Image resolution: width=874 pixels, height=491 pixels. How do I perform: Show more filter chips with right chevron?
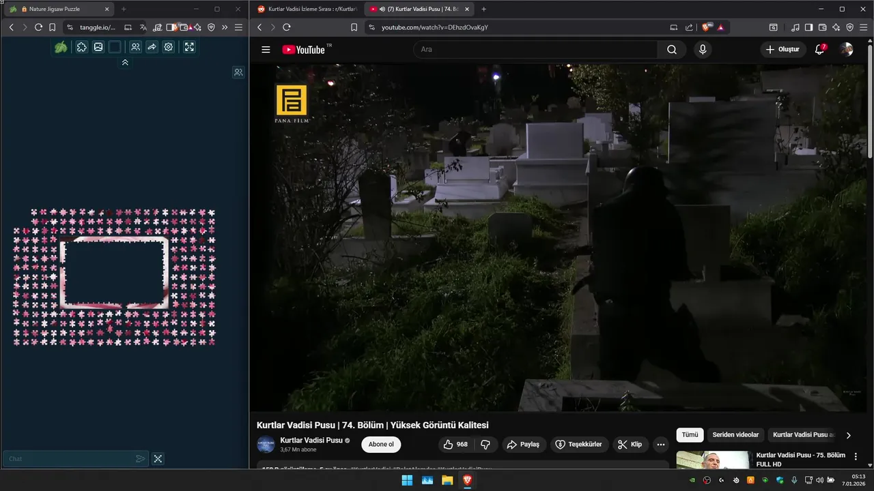point(849,435)
